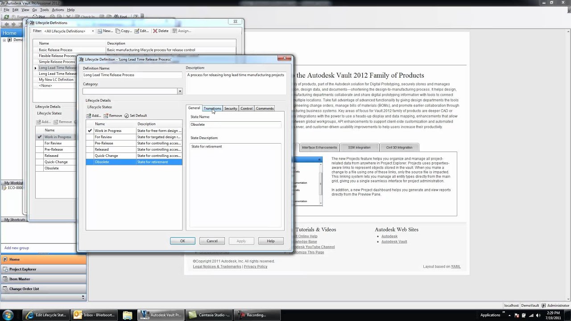Screen dimensions: 571x321
Task: Click grayed Assign icon in Lifecycle Definitions
Action: (175, 31)
